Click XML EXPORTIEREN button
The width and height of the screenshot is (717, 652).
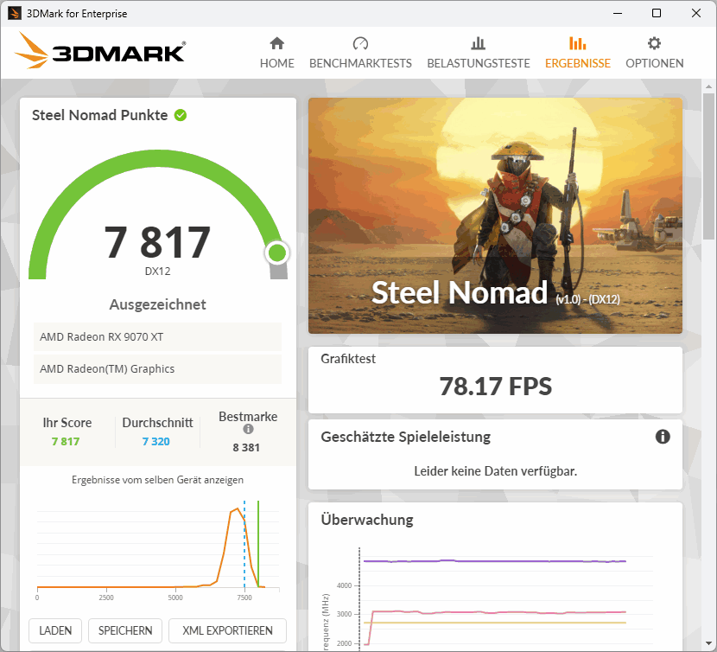227,630
